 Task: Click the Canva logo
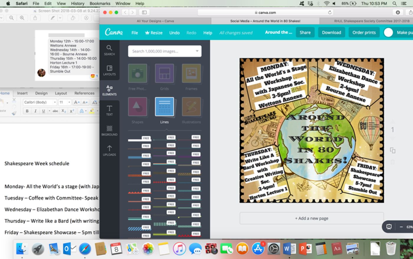[114, 32]
